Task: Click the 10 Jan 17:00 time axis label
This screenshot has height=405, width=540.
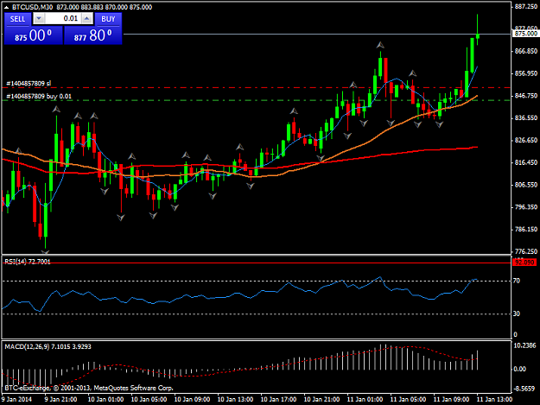Action: click(x=278, y=399)
